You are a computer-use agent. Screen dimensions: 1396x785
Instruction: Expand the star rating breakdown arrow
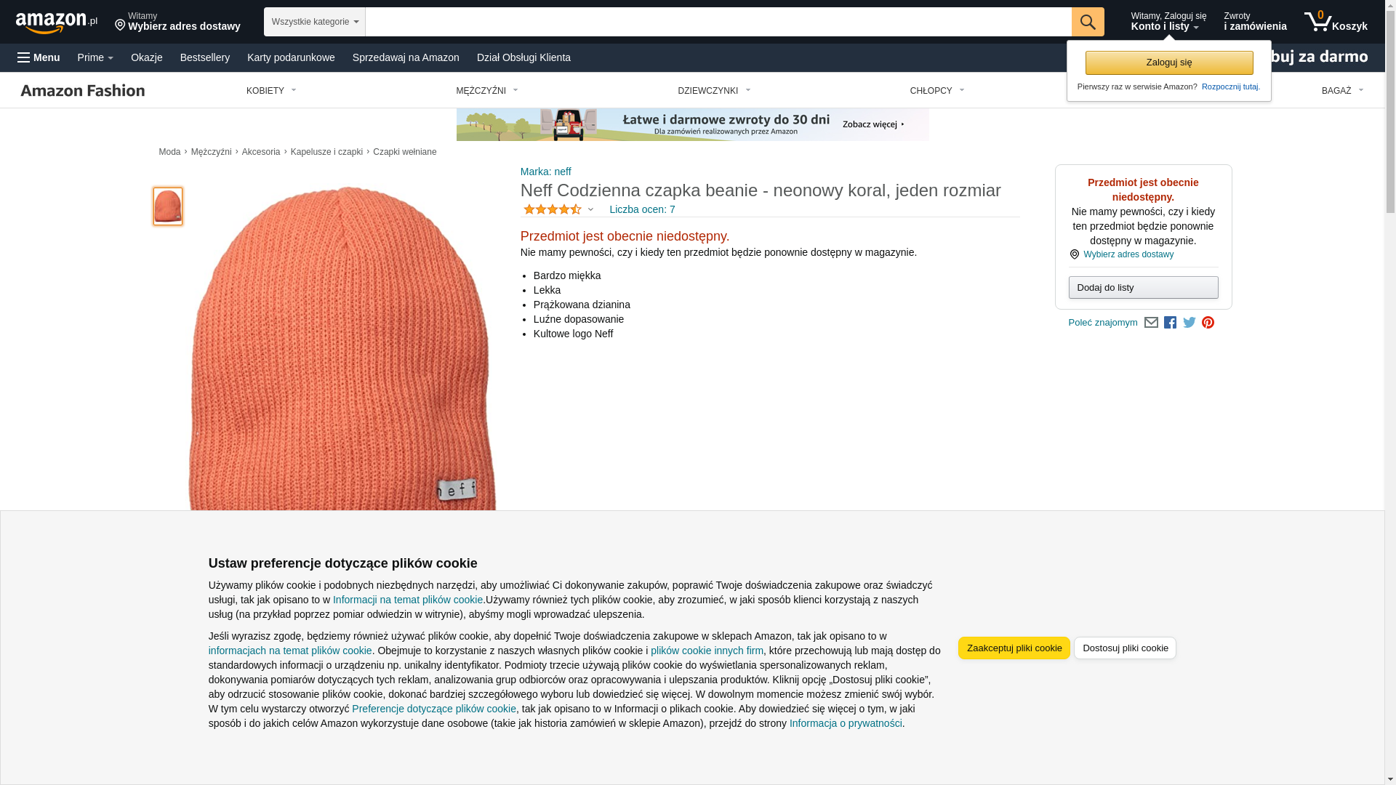point(590,210)
